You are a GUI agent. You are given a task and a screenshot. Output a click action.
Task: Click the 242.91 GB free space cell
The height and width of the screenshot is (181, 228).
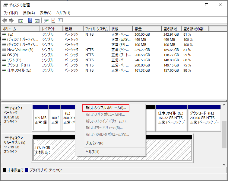[x=171, y=34]
